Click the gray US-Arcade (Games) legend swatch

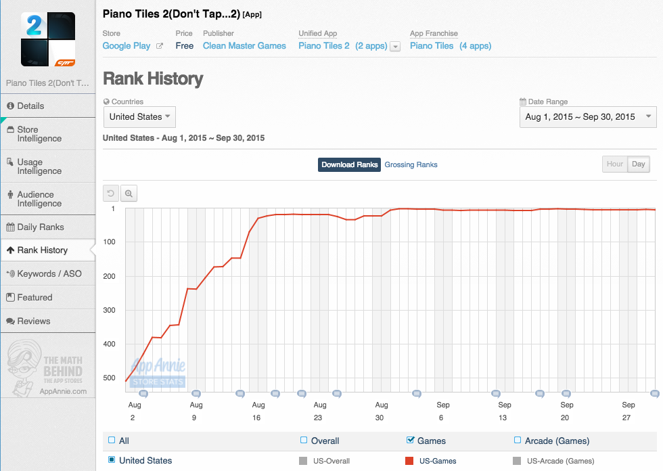pos(517,461)
